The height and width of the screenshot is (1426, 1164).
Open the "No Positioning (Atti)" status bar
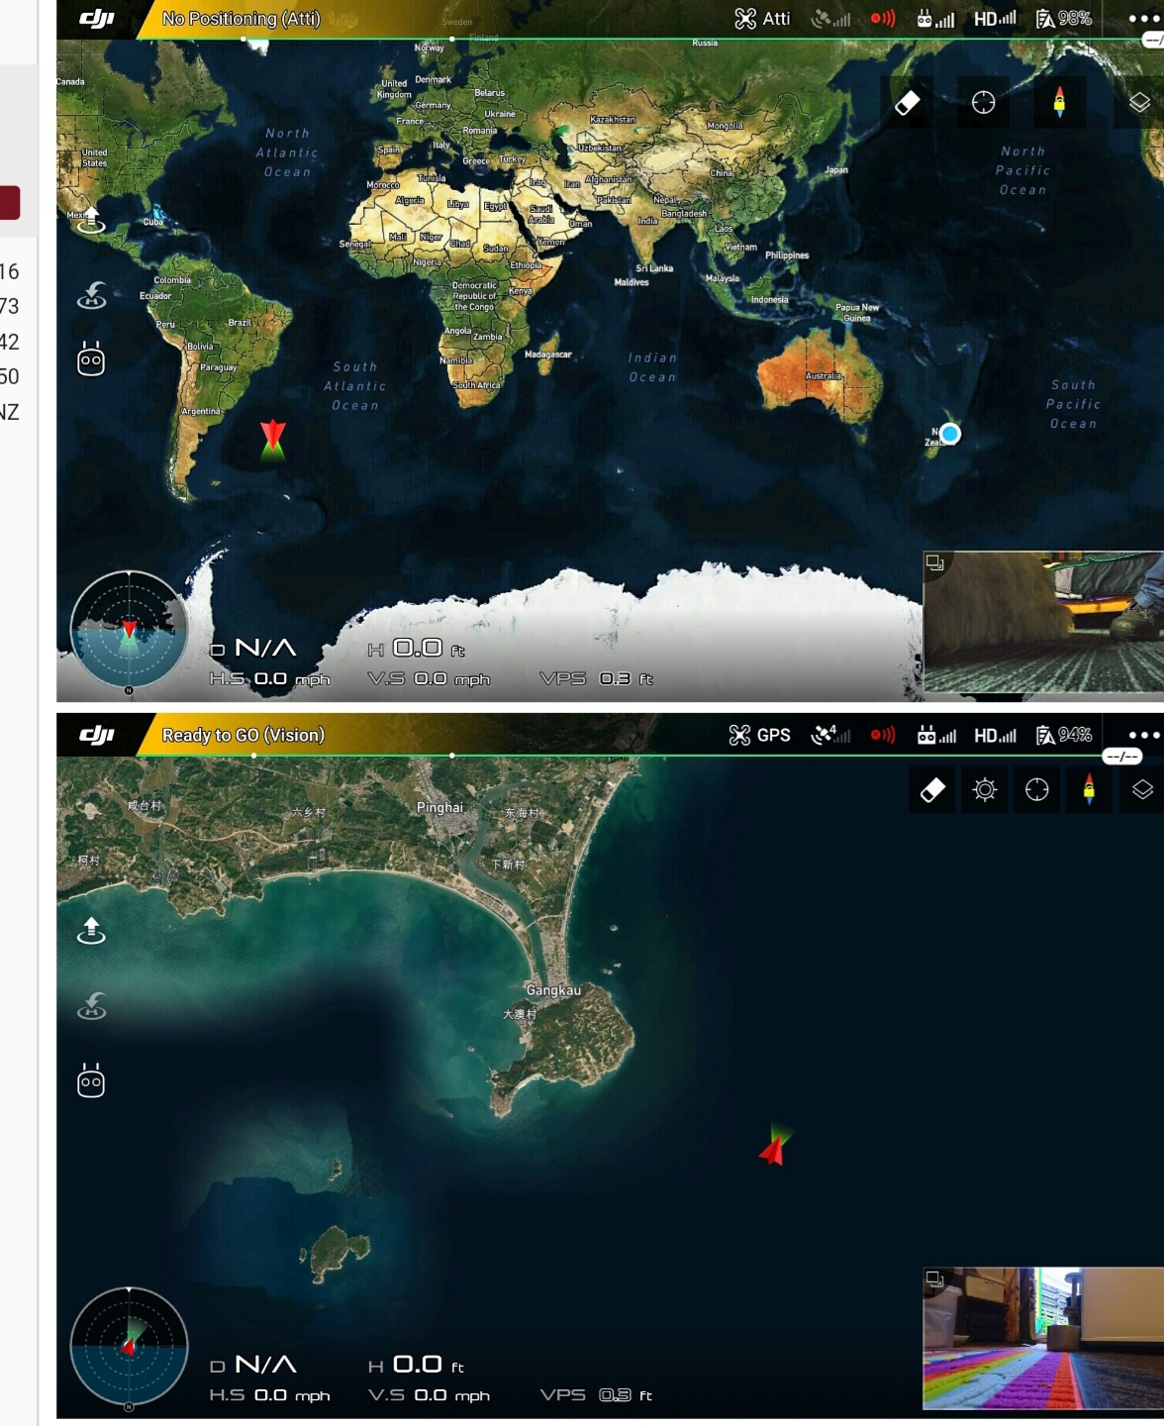[242, 19]
